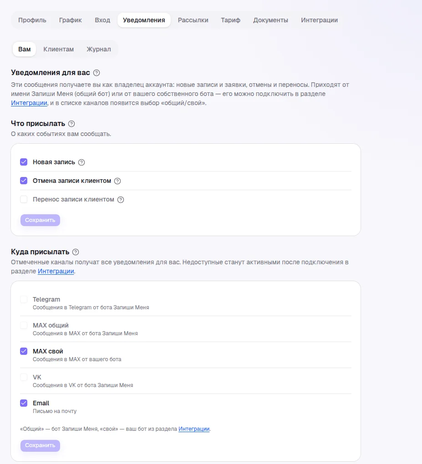This screenshot has height=464, width=422.
Task: Open help icon beside Уведомления для вас
Action: 97,73
